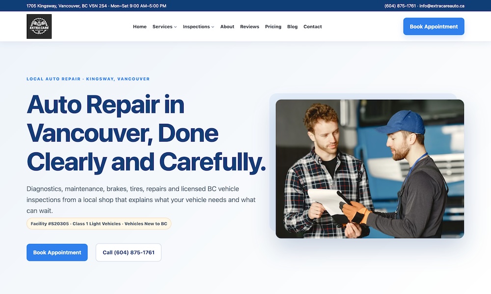The height and width of the screenshot is (294, 491).
Task: Go to the About page
Action: (227, 26)
